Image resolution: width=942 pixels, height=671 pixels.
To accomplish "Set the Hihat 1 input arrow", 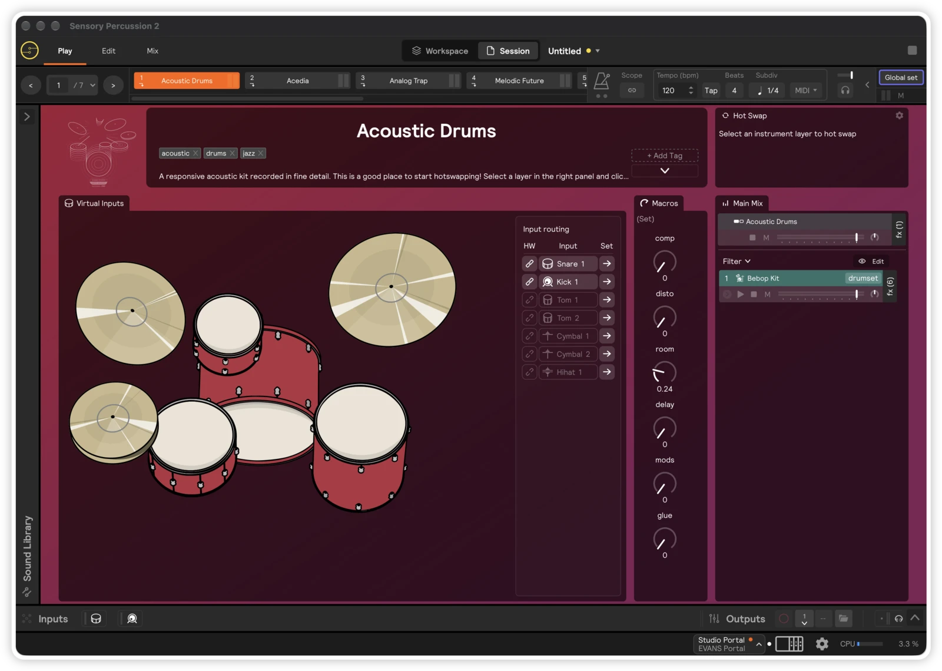I will click(607, 372).
